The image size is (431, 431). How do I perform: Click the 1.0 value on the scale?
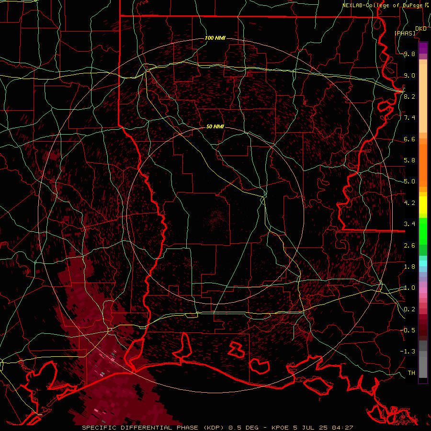tap(409, 288)
